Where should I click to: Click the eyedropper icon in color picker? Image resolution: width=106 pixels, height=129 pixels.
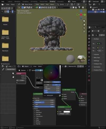(x=60, y=96)
